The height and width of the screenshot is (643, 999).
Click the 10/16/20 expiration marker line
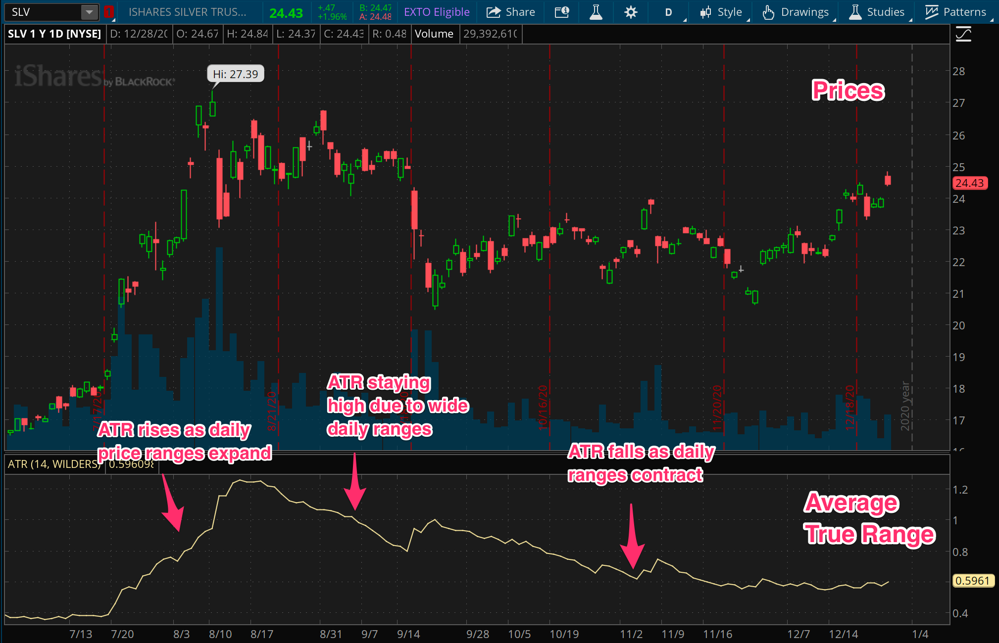pyautogui.click(x=549, y=247)
